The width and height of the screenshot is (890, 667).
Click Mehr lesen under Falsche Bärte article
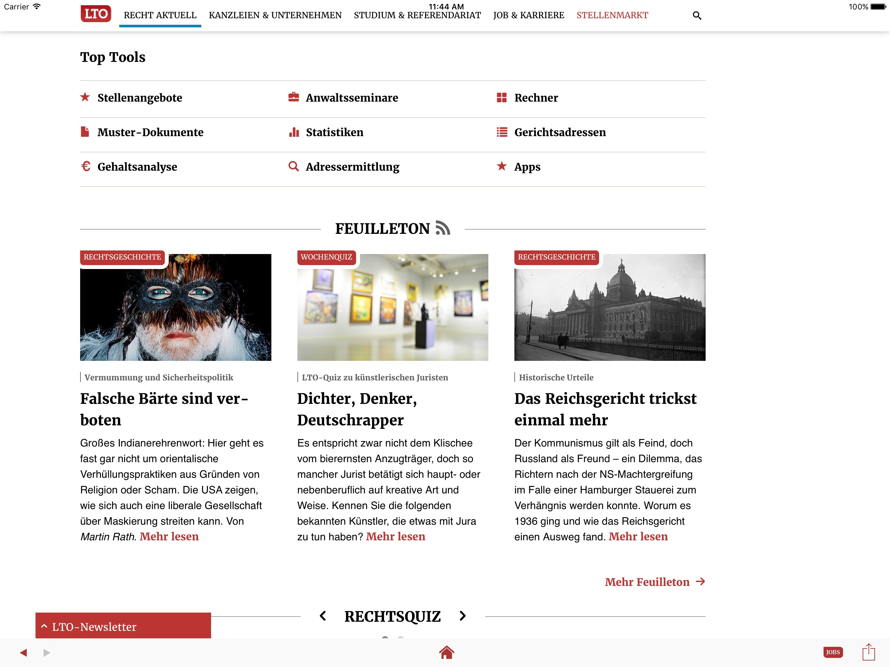[x=169, y=537]
